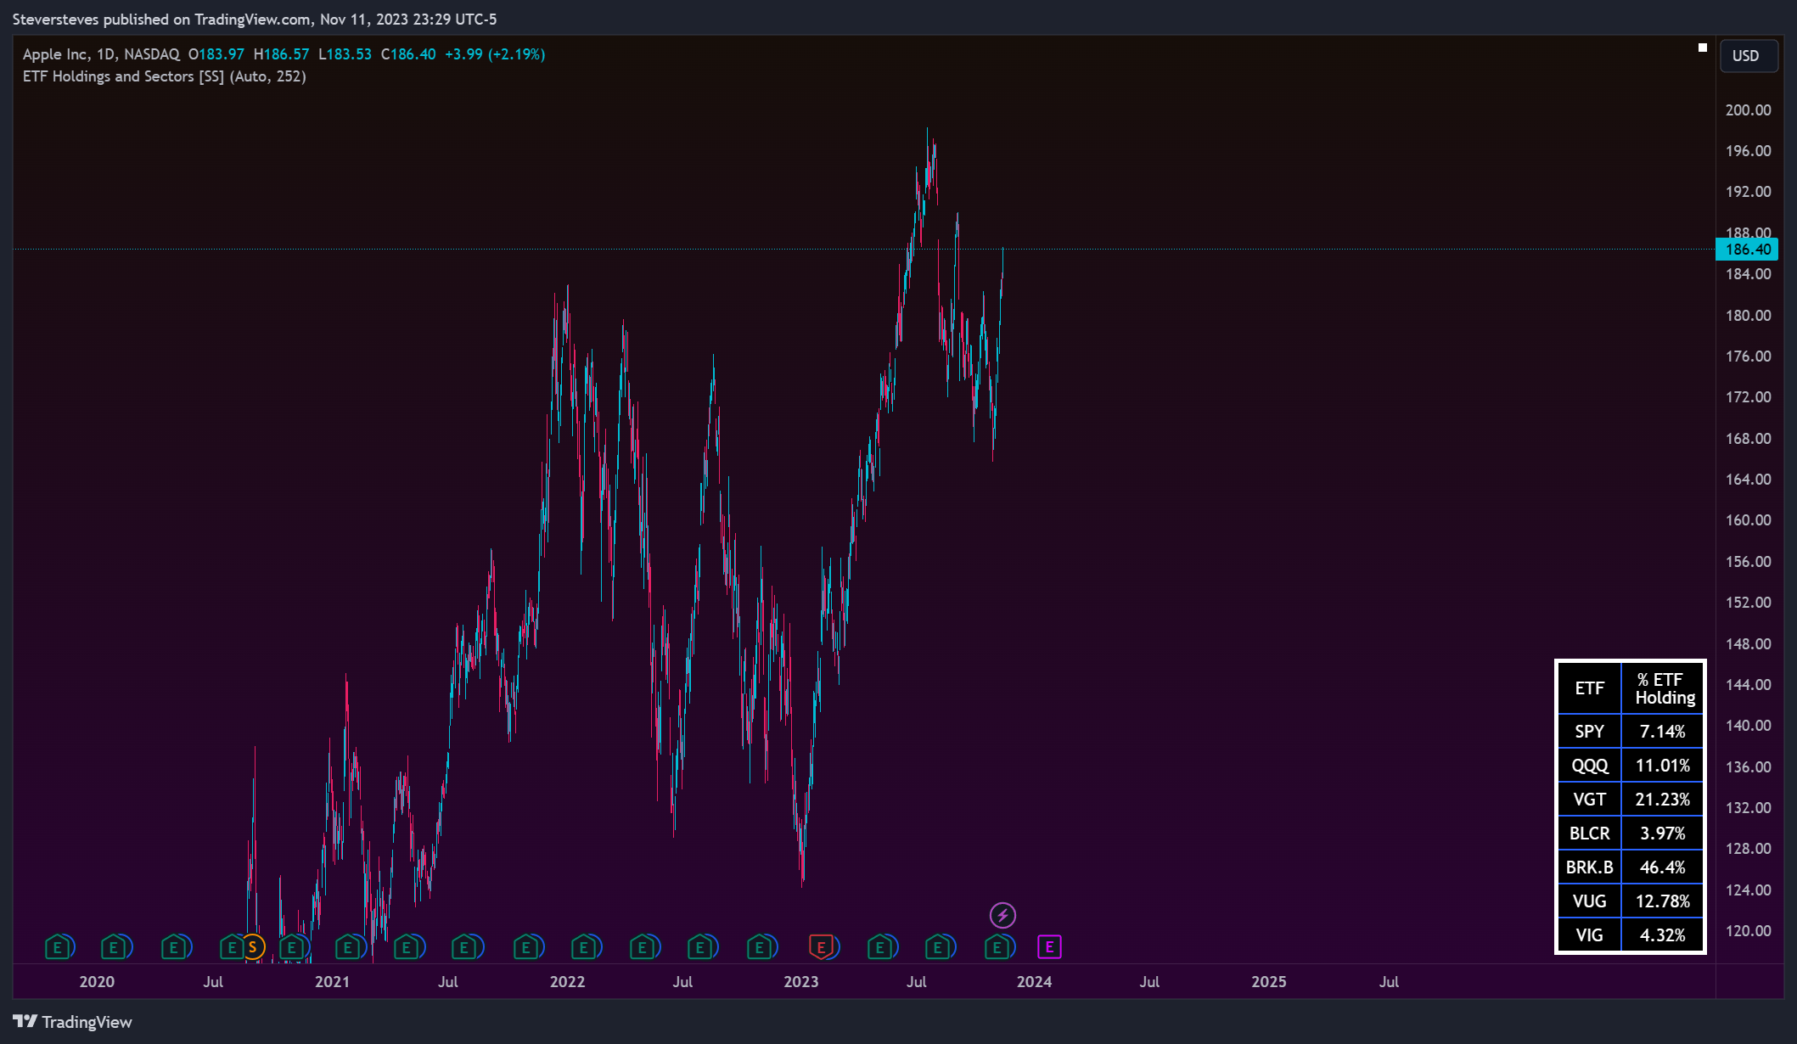Click the 7.14% holding value
This screenshot has width=1797, height=1044.
tap(1663, 732)
